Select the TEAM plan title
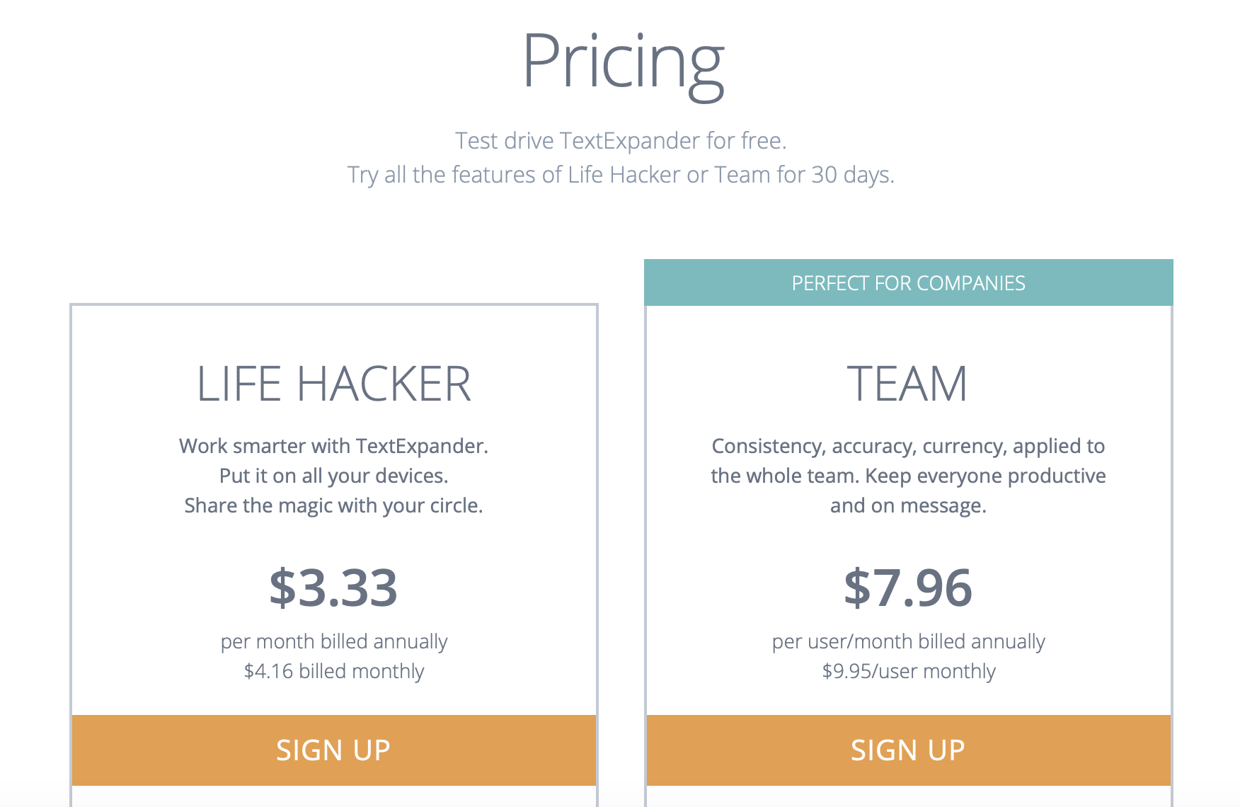The image size is (1240, 807). point(907,384)
